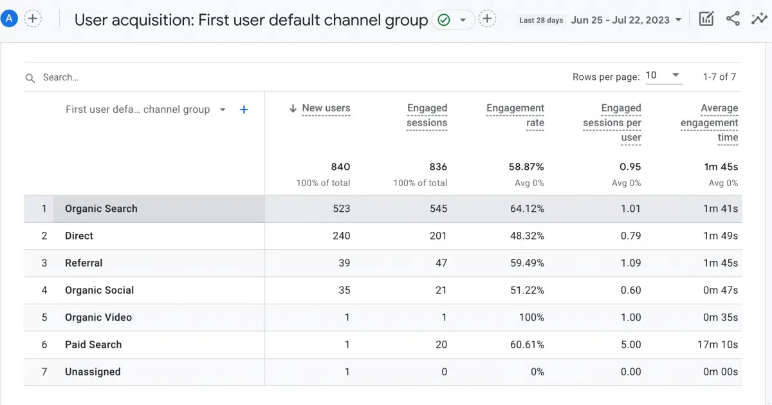Viewport: 772px width, 405px height.
Task: Sort by the Engaged sessions column
Action: [x=427, y=115]
